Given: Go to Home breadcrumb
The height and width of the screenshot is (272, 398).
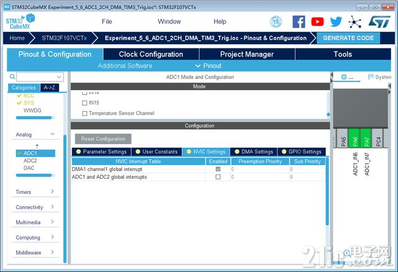Looking at the screenshot, I should click(17, 38).
